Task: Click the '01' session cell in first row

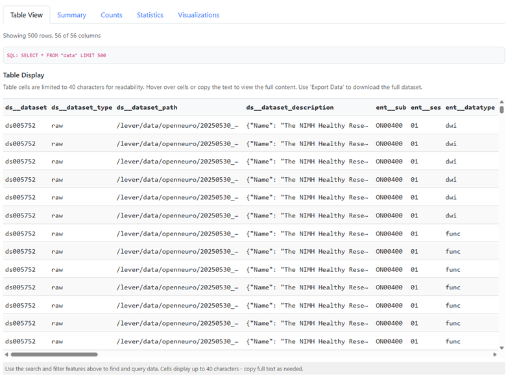Action: pos(415,125)
